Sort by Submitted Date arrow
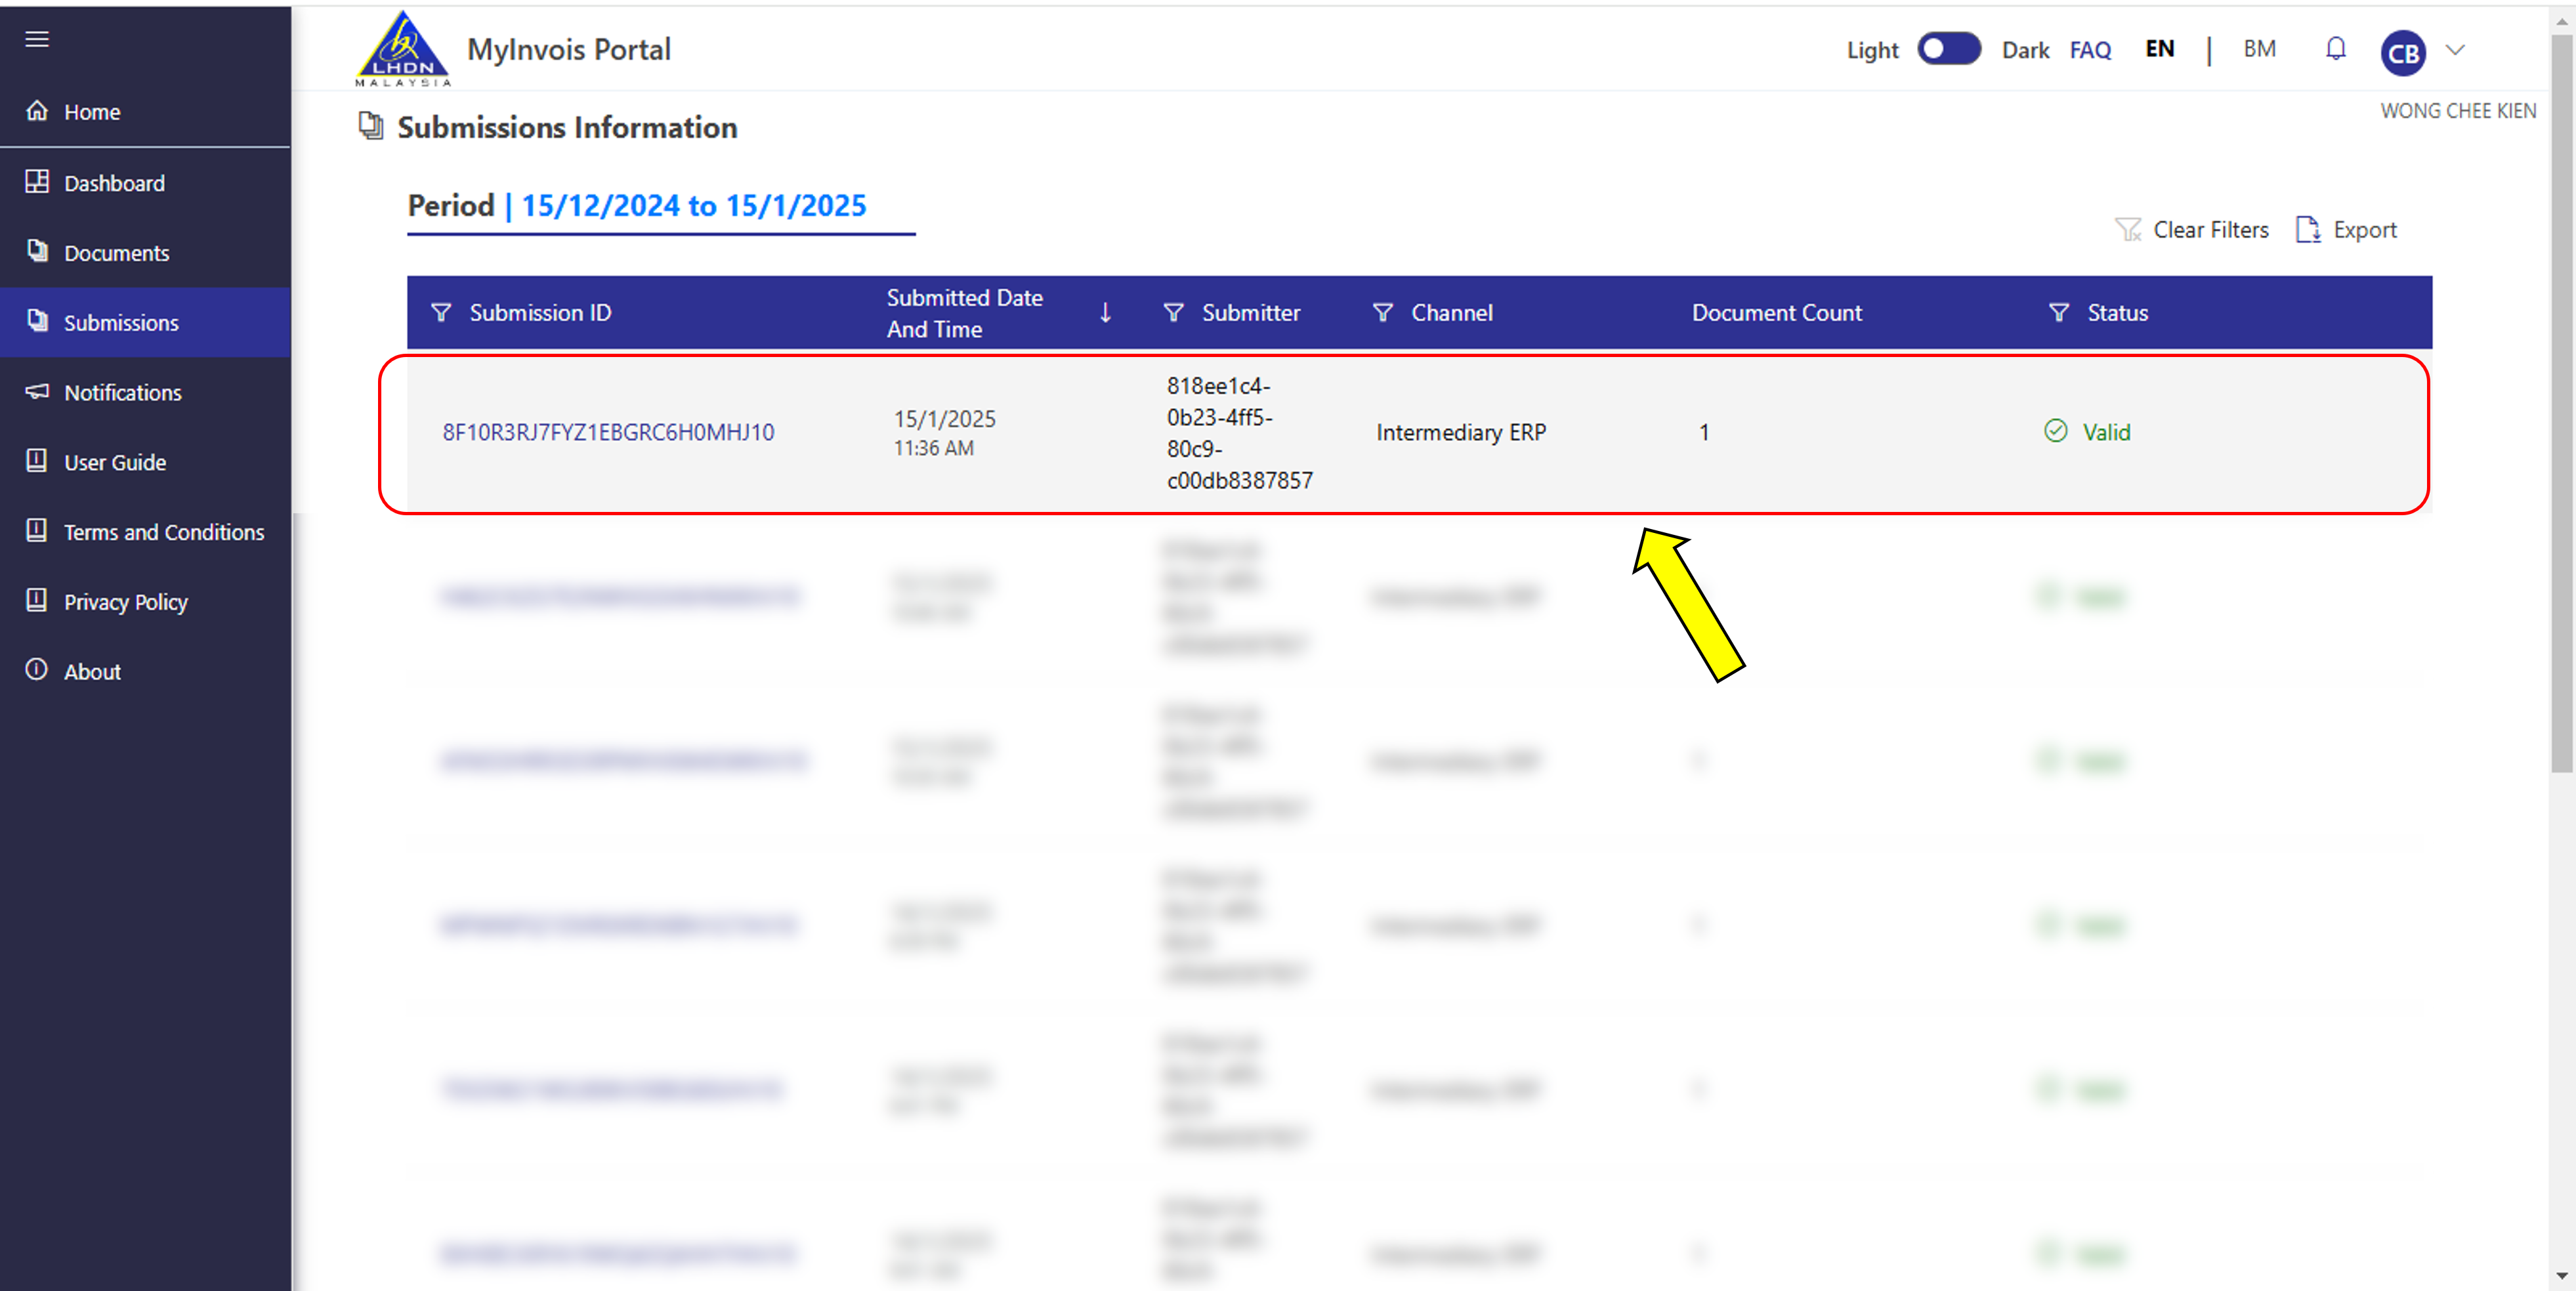Screen dimensions: 2576x1291 (x=1105, y=313)
